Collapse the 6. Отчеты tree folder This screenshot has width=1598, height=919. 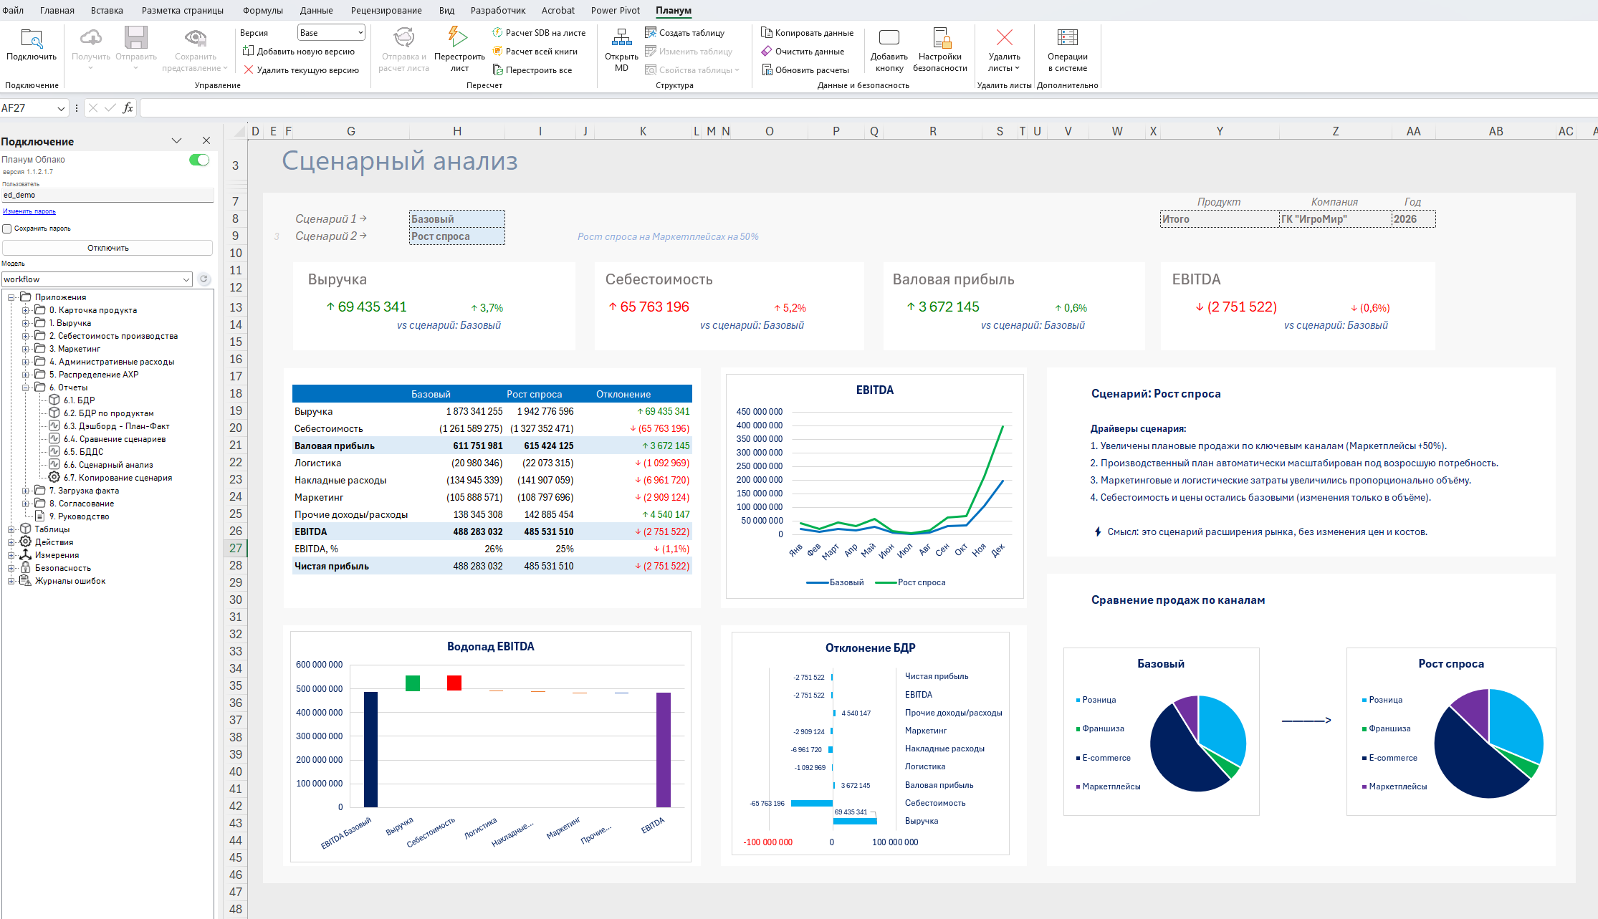(25, 388)
